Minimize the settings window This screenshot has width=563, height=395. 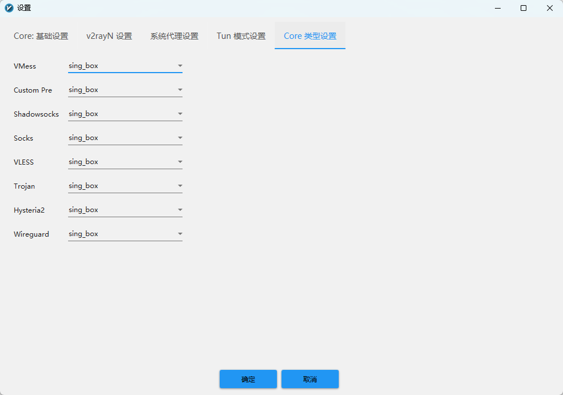tap(498, 8)
